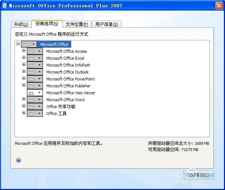Click the 立即安装 install button
Viewport: 225px width, 190px height.
[x=199, y=175]
